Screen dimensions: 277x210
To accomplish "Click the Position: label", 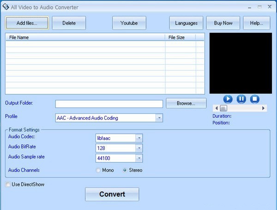I will coord(221,123).
